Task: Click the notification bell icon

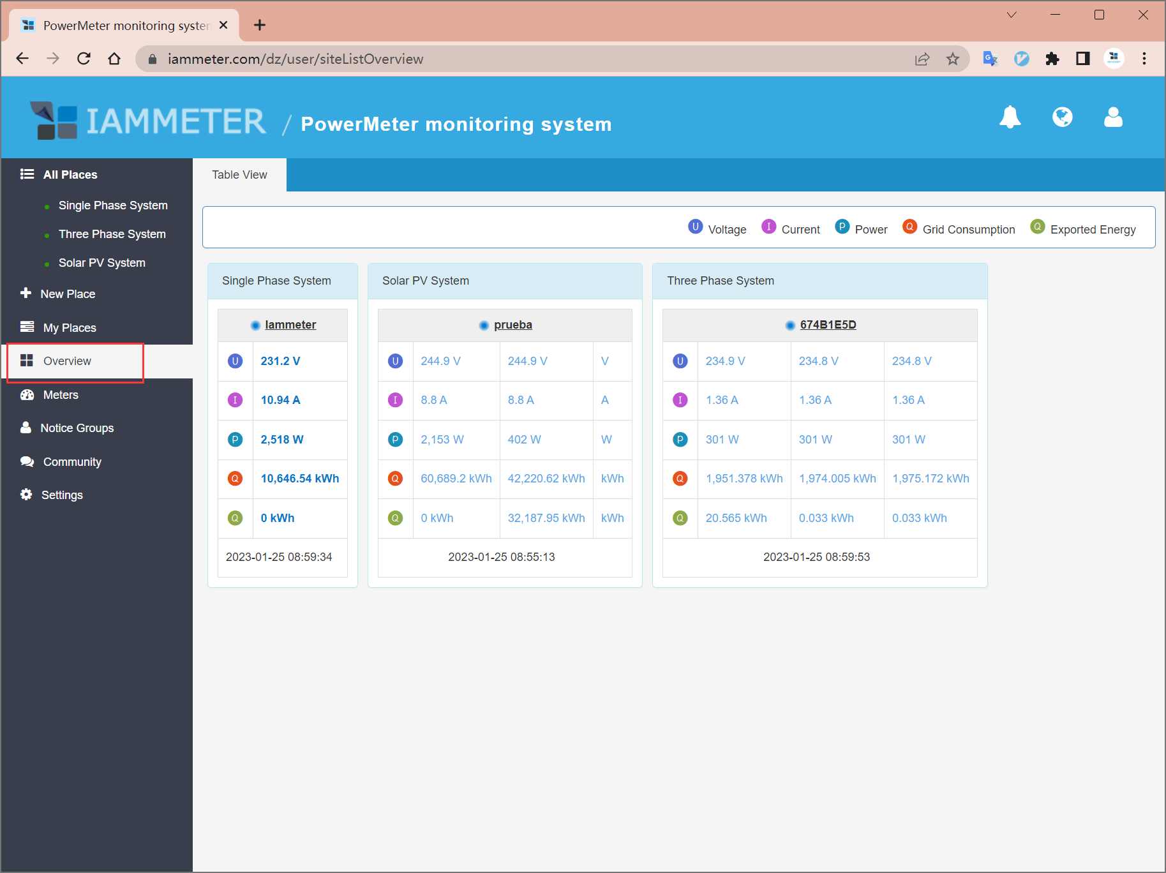Action: pyautogui.click(x=1010, y=117)
